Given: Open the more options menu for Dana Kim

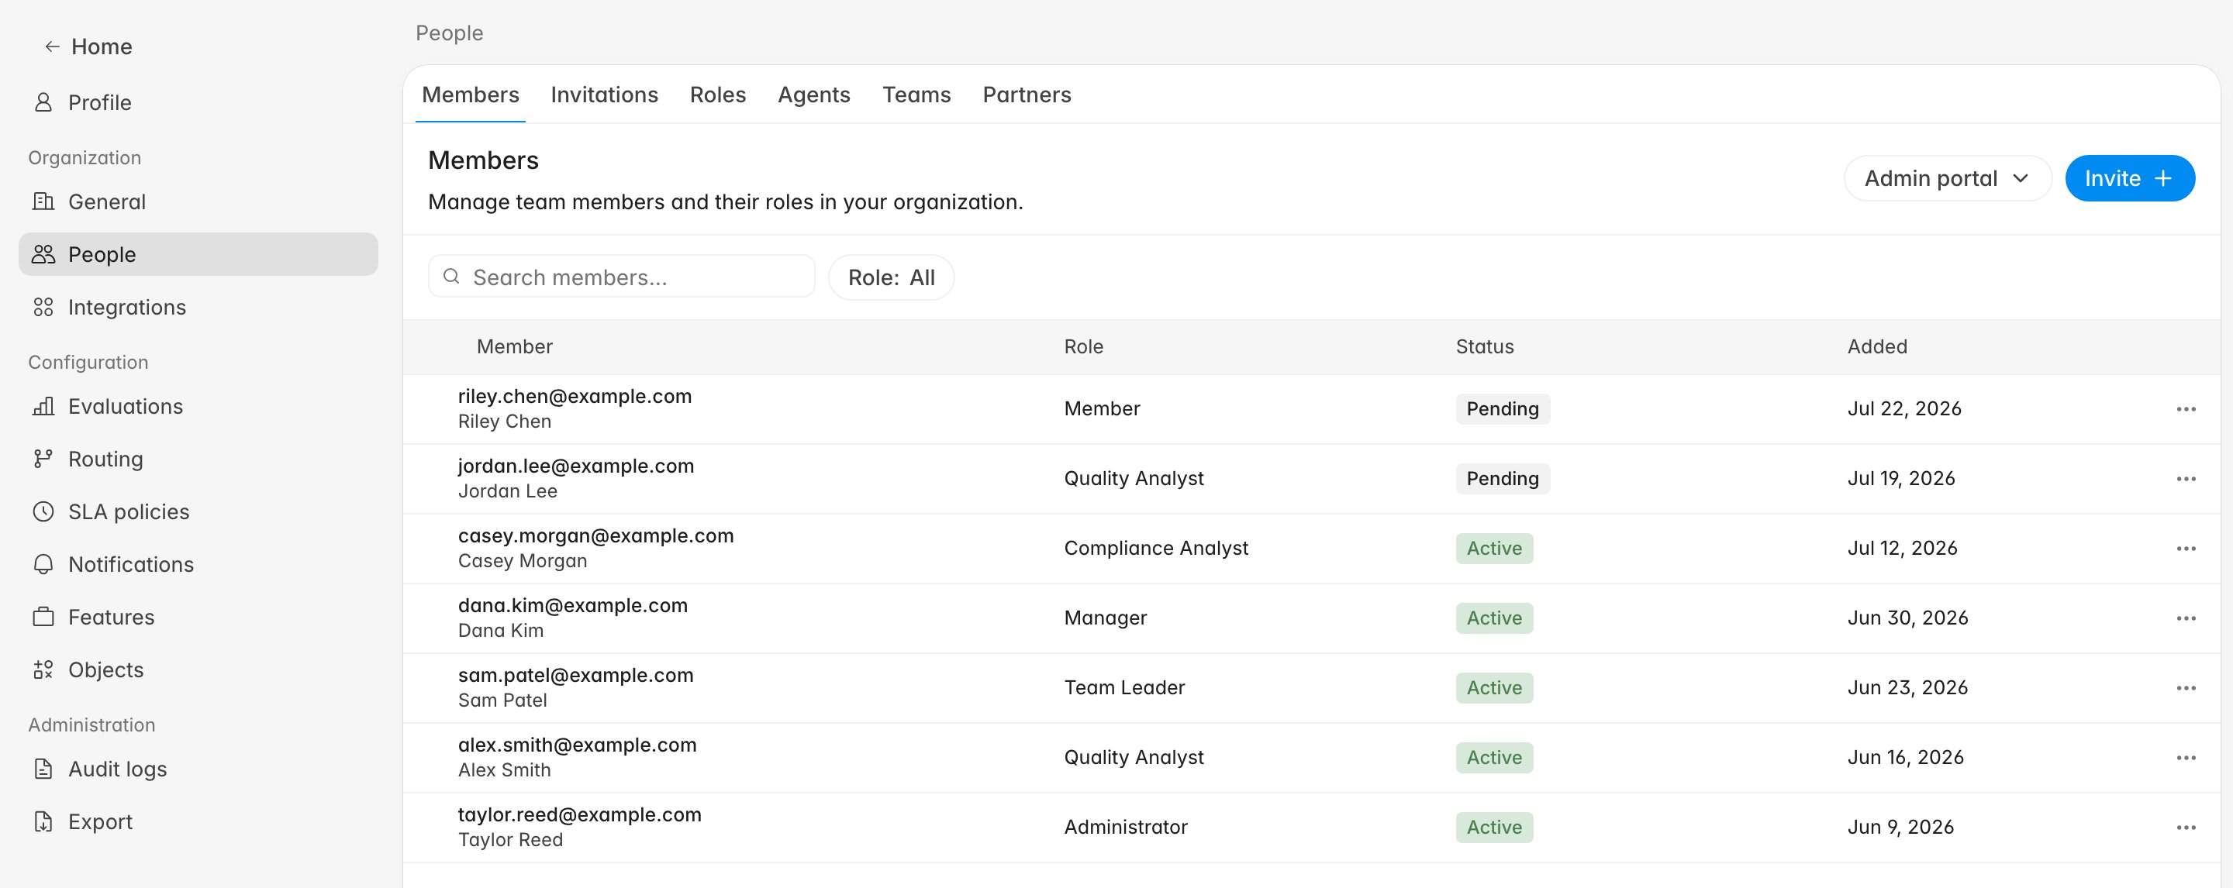Looking at the screenshot, I should pos(2186,618).
